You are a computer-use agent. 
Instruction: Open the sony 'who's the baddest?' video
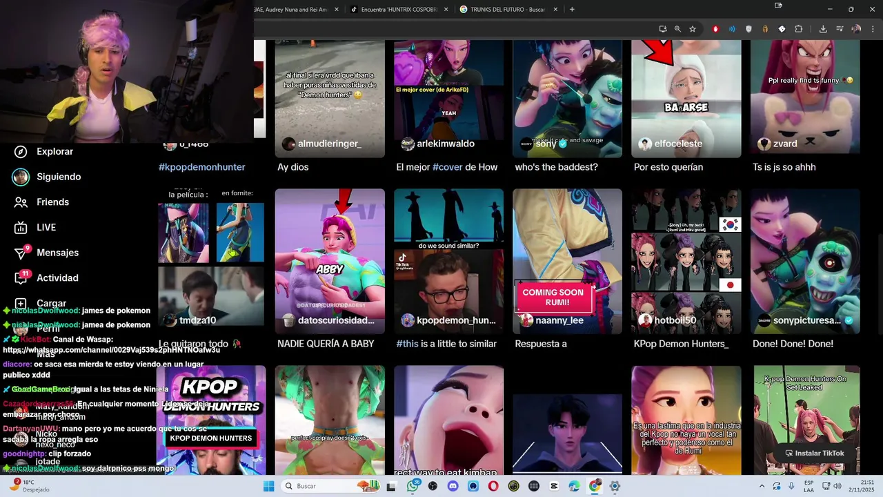[567, 99]
